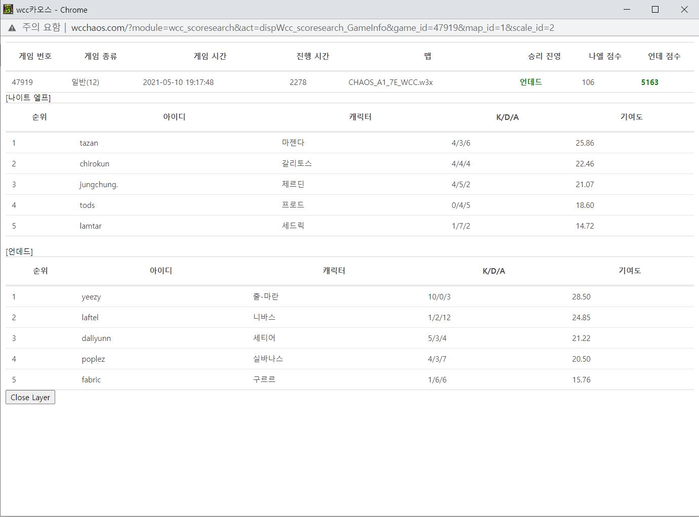Click green winning side 언데드
Screen dimensions: 699x517
click(x=531, y=82)
